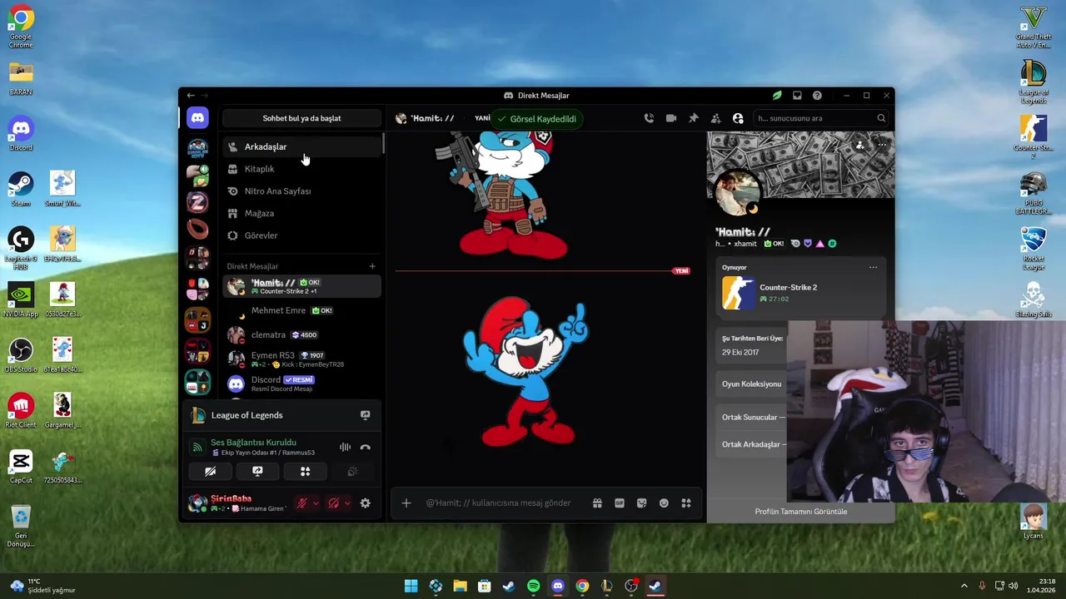
Task: Open the Mağaza section
Action: (x=301, y=213)
